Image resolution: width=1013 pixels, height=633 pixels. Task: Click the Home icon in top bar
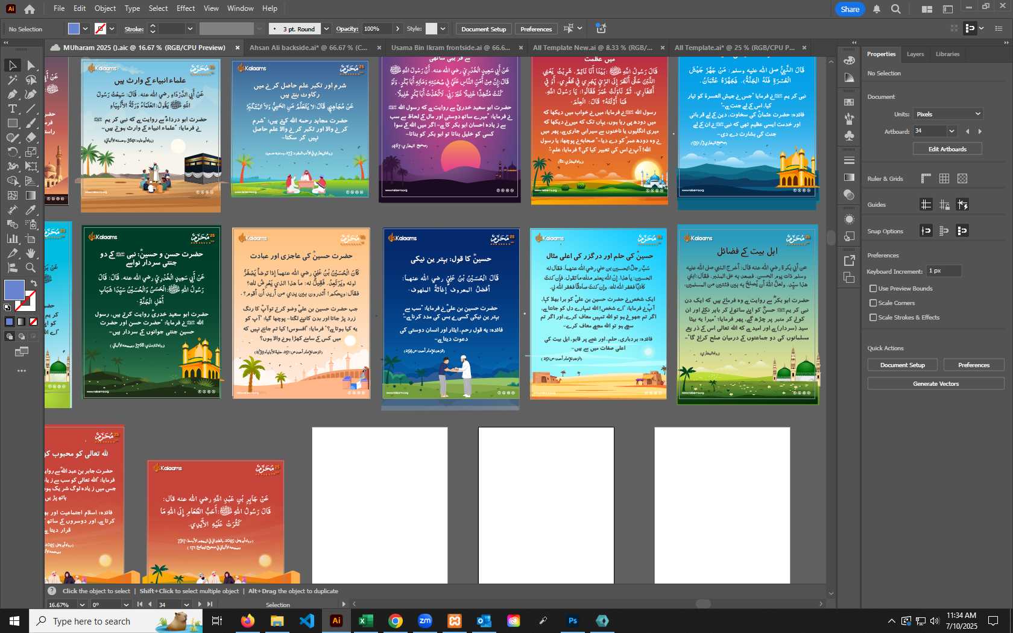pyautogui.click(x=29, y=9)
